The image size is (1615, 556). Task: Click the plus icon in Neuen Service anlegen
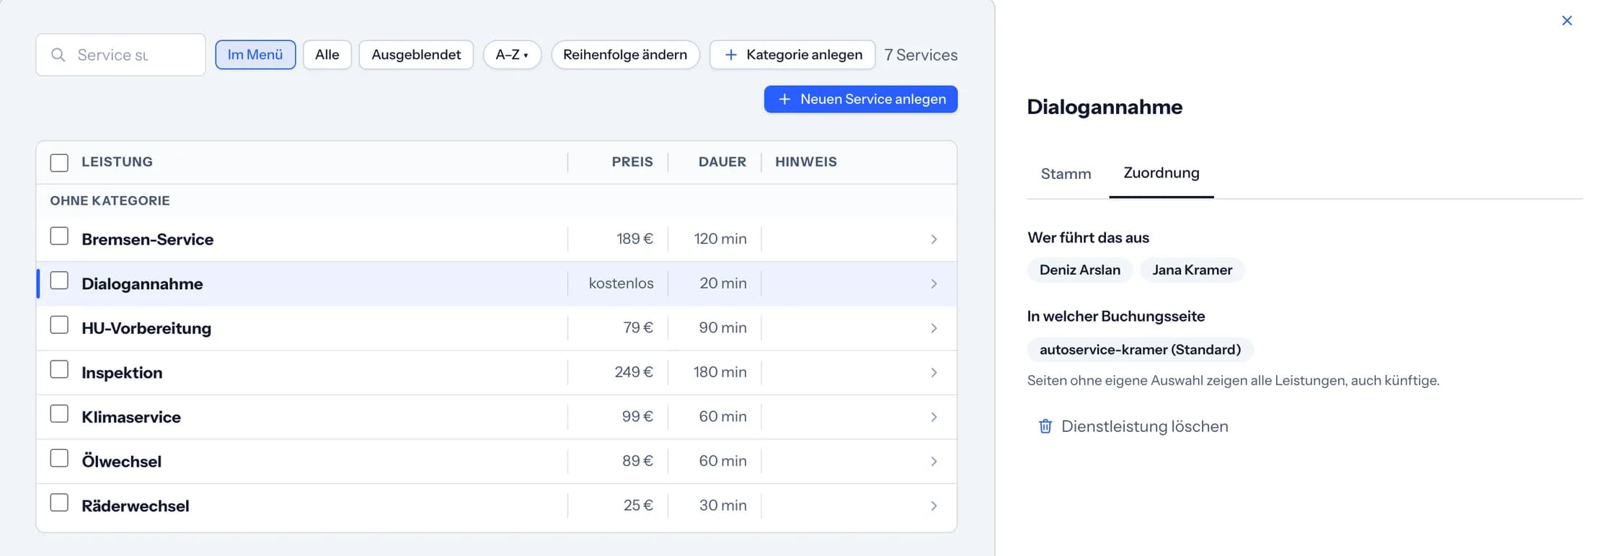click(784, 100)
